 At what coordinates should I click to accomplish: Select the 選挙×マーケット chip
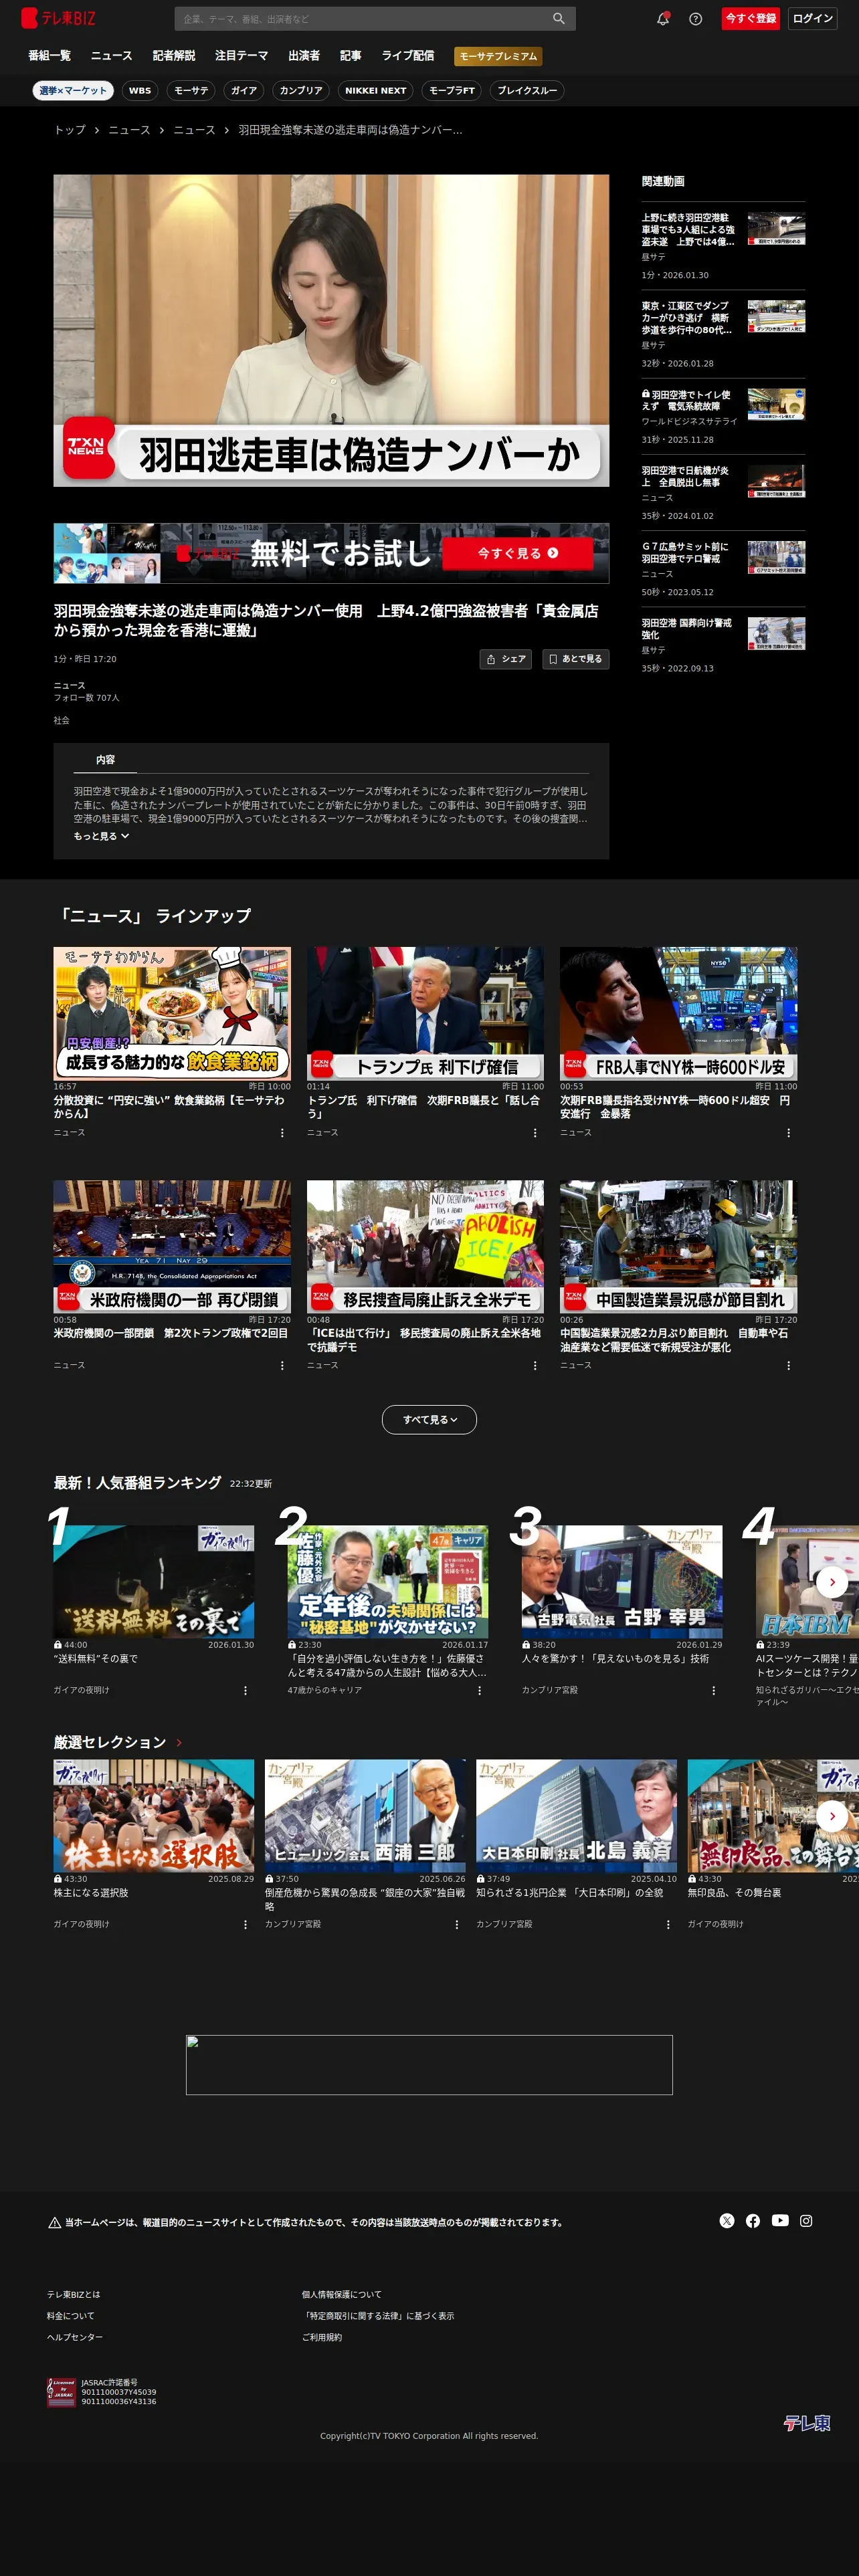(73, 90)
